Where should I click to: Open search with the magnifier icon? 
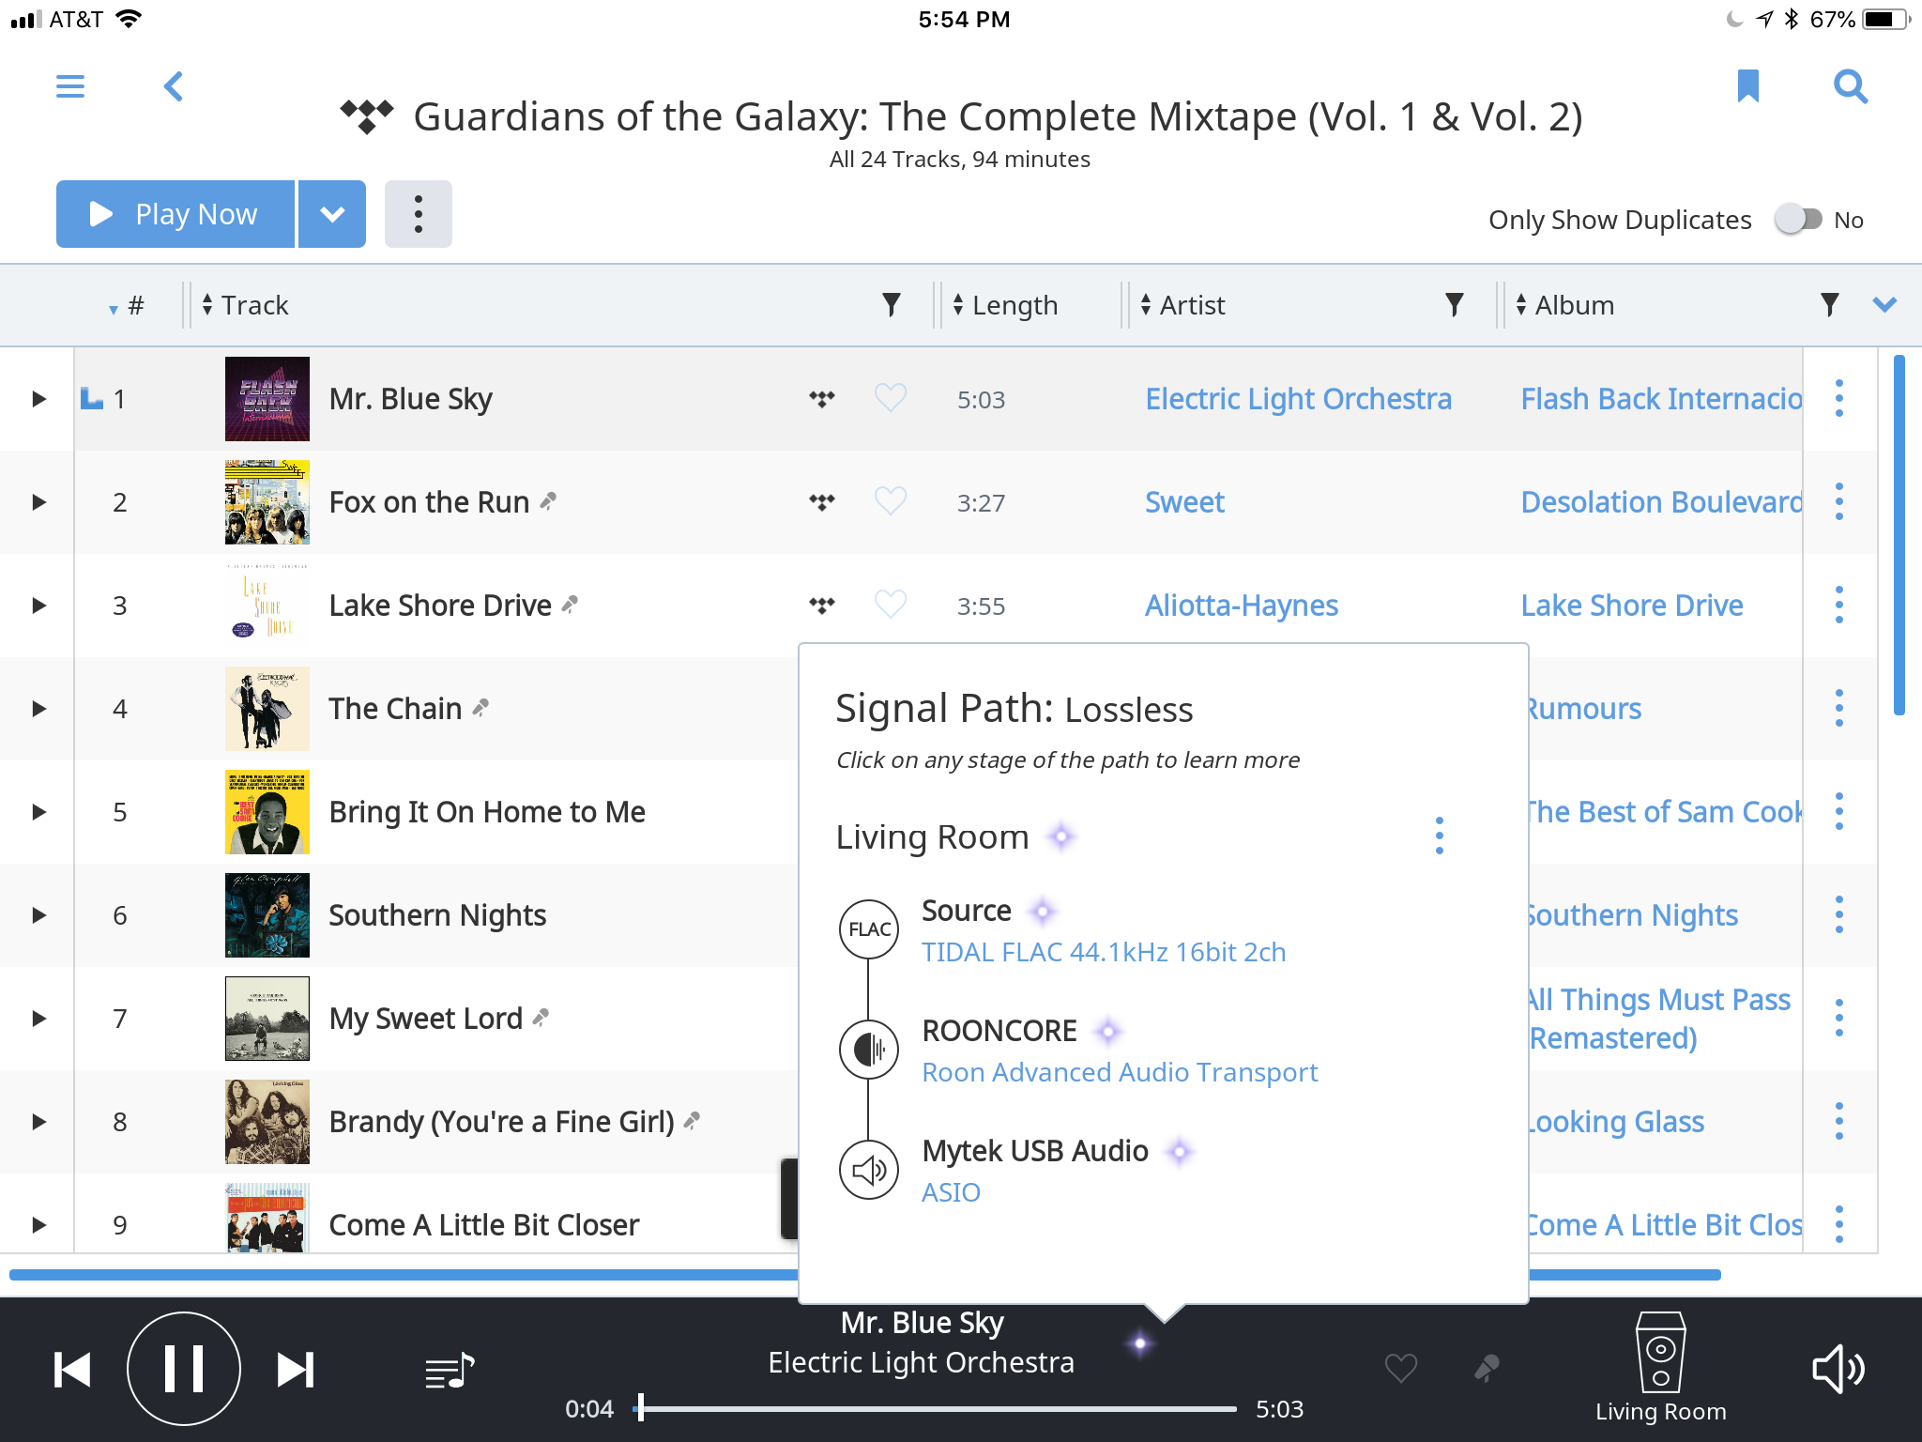(1851, 86)
